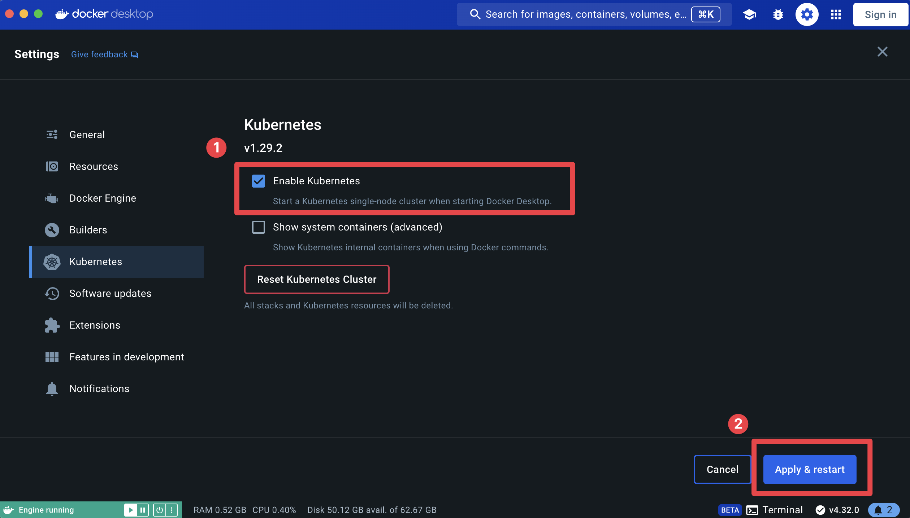The width and height of the screenshot is (910, 518).
Task: Click the v4.32.0 version text
Action: pyautogui.click(x=844, y=510)
